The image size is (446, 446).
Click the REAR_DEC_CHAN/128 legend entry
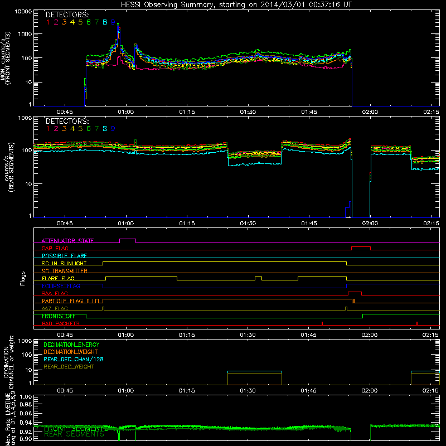tap(74, 359)
